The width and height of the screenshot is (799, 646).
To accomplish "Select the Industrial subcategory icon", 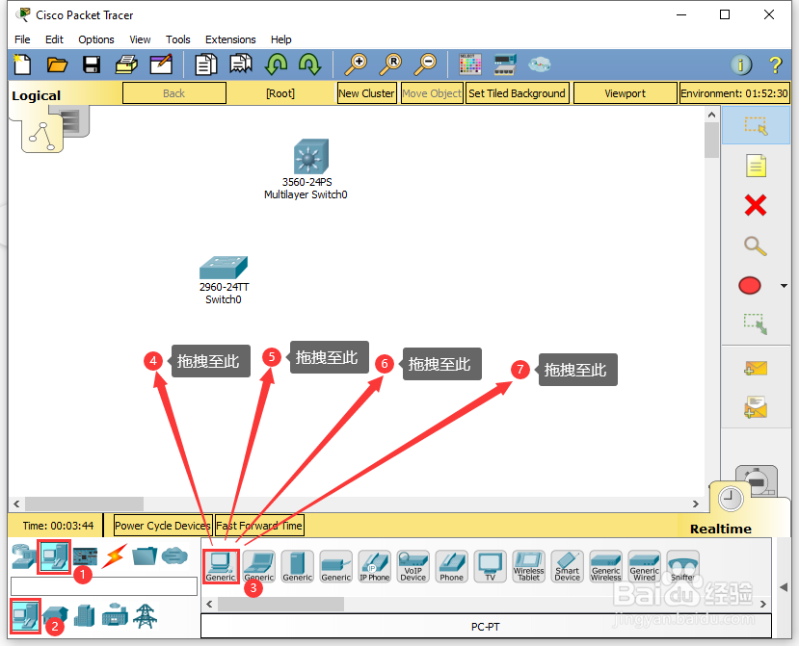I will tap(115, 615).
